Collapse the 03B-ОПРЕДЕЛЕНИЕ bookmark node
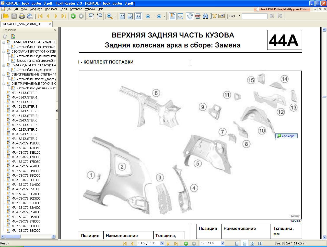The height and width of the screenshot is (247, 327). 4,75
